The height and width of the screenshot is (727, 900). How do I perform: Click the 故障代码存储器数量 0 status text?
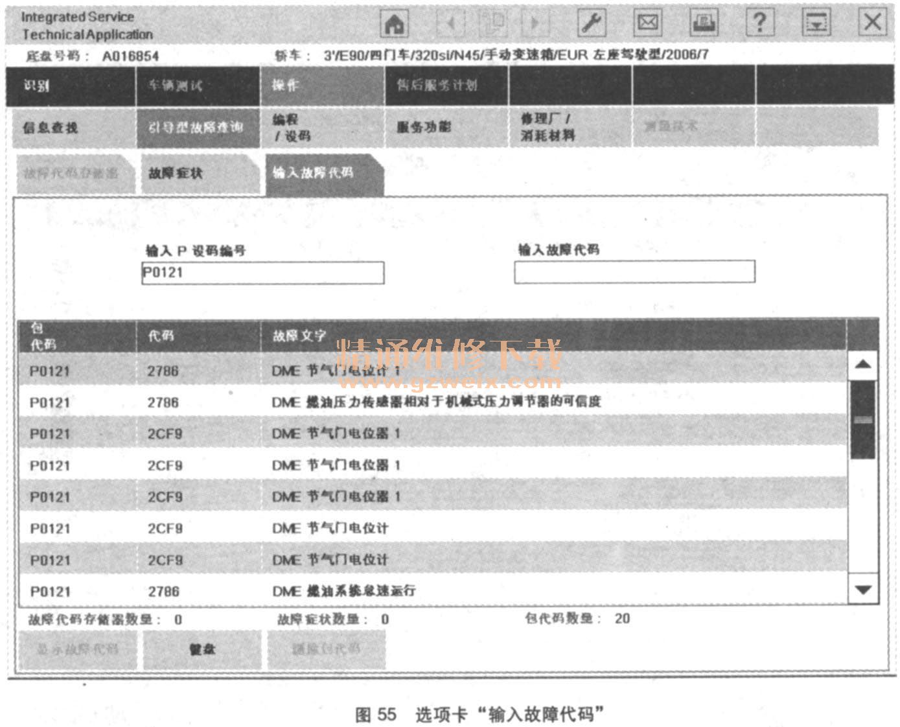click(x=104, y=619)
